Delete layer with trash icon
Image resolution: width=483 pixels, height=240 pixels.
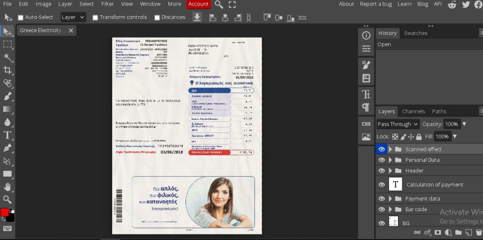(479, 232)
